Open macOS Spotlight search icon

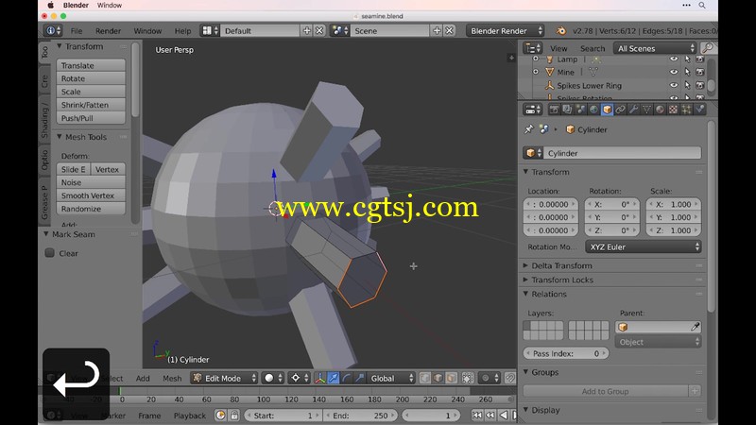702,6
